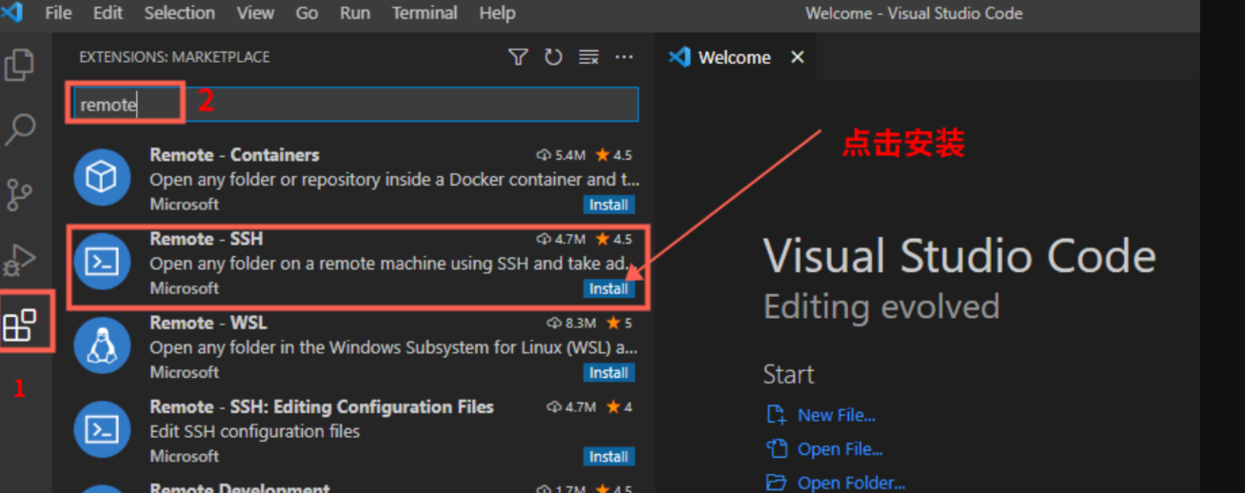Open the Source Control view
This screenshot has width=1245, height=493.
20,194
